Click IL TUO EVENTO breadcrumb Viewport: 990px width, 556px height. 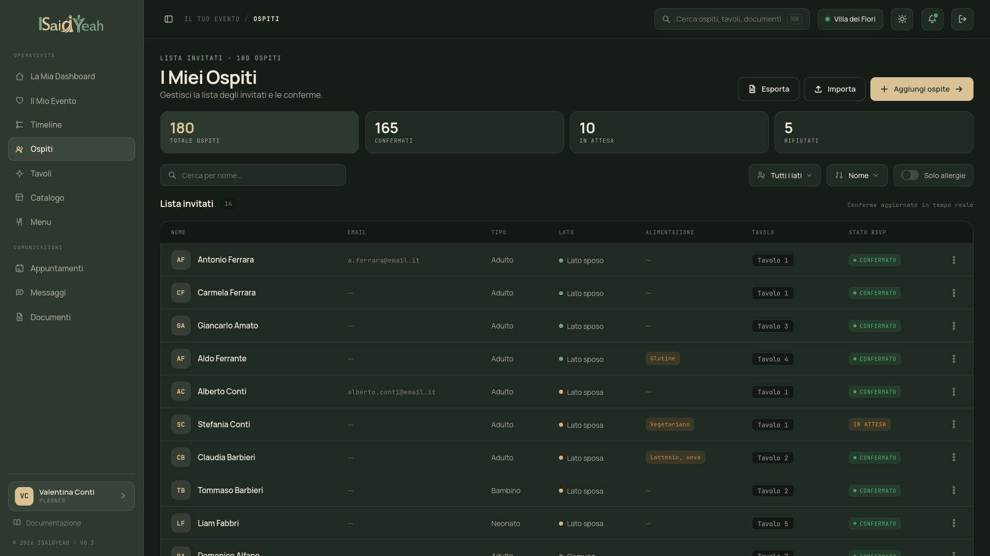point(212,19)
